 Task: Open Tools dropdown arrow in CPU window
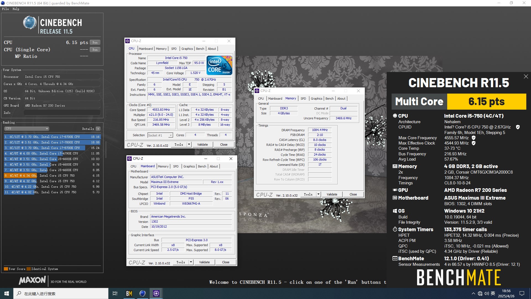(189, 145)
